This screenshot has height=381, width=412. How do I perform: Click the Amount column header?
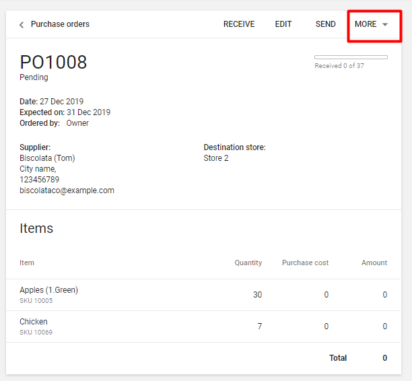[374, 263]
